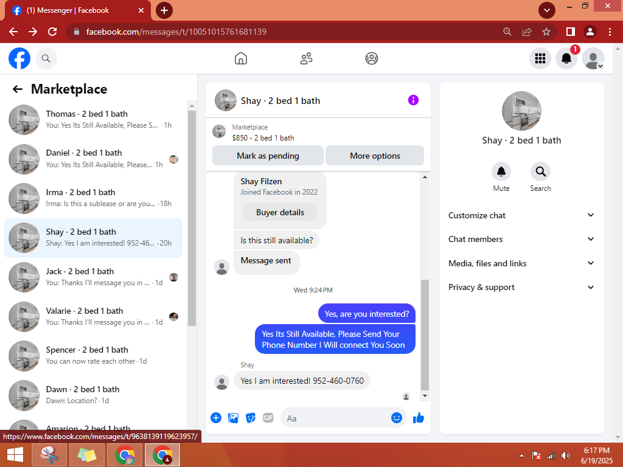Open Chrome tab search dropdown
The height and width of the screenshot is (467, 623).
pyautogui.click(x=547, y=10)
